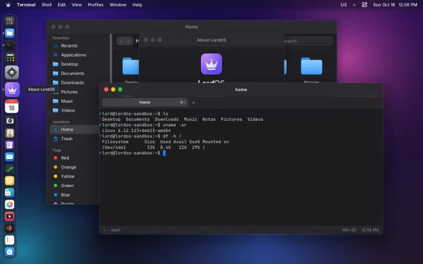
Task: Click the Search field in the Home window
Action: (x=307, y=41)
